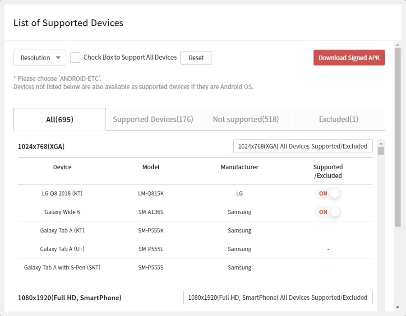Disable Galaxy Wide 6 support switch
Image resolution: width=406 pixels, height=316 pixels.
(328, 212)
